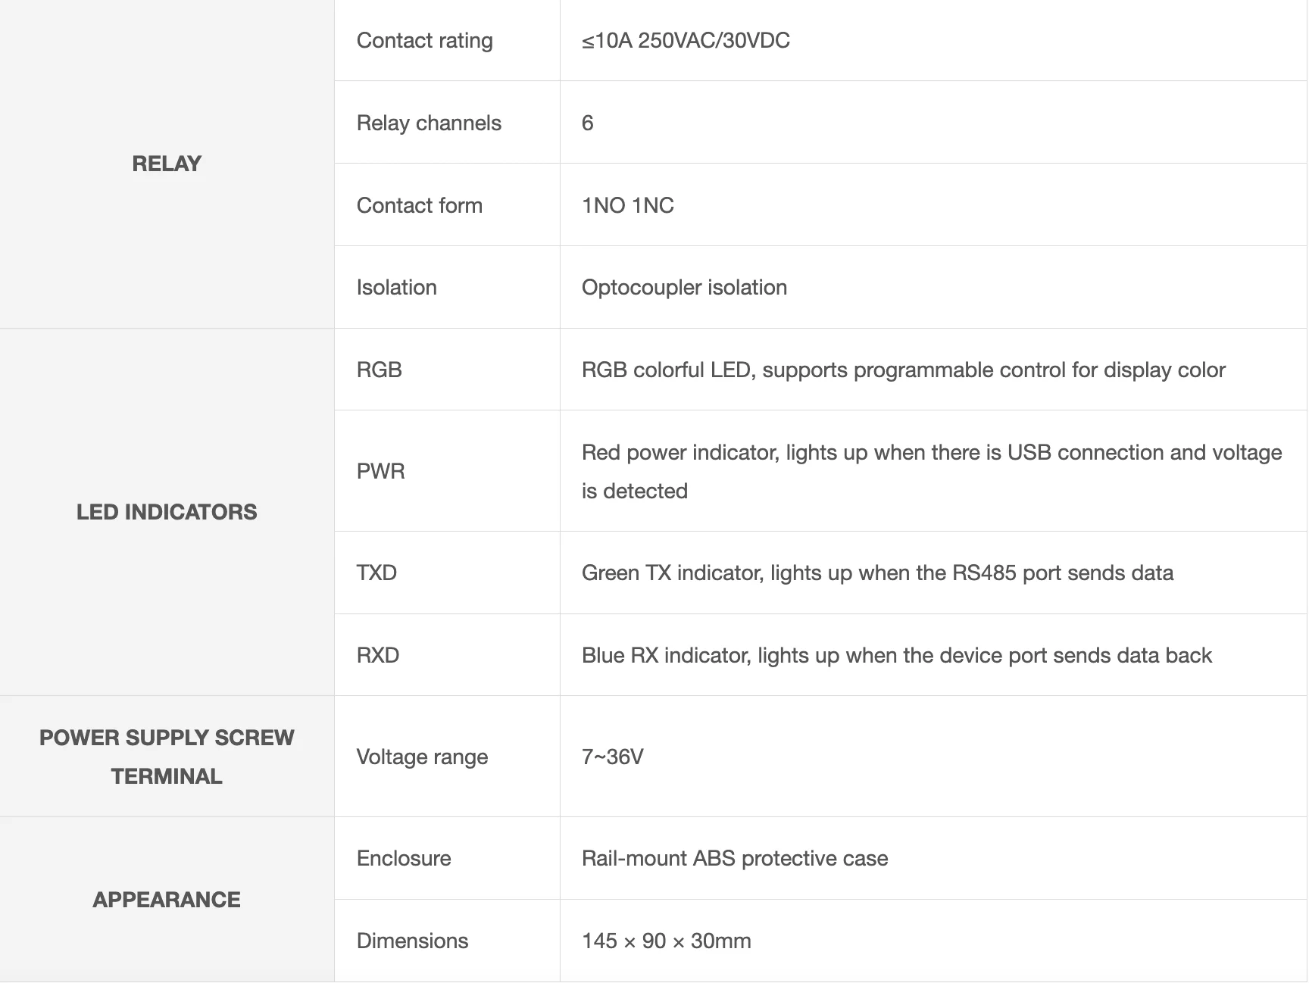Click the Optocoupler isolation value

(684, 287)
